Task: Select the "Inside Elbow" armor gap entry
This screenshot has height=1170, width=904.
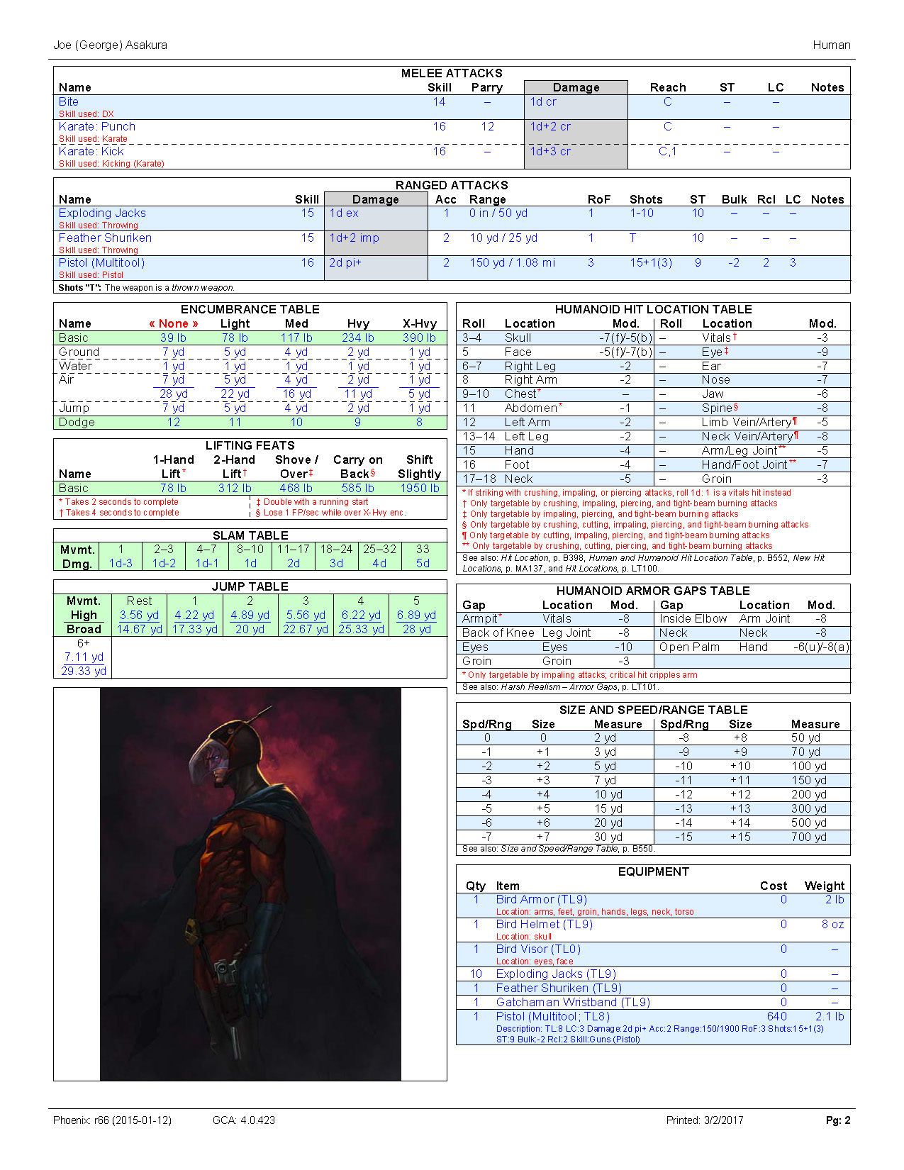Action: (693, 619)
